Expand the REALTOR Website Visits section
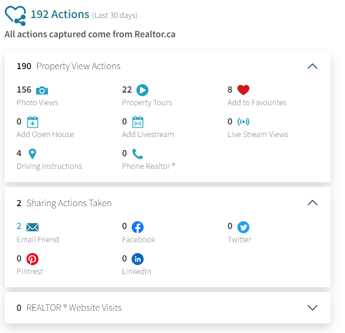The height and width of the screenshot is (333, 345). click(x=313, y=308)
